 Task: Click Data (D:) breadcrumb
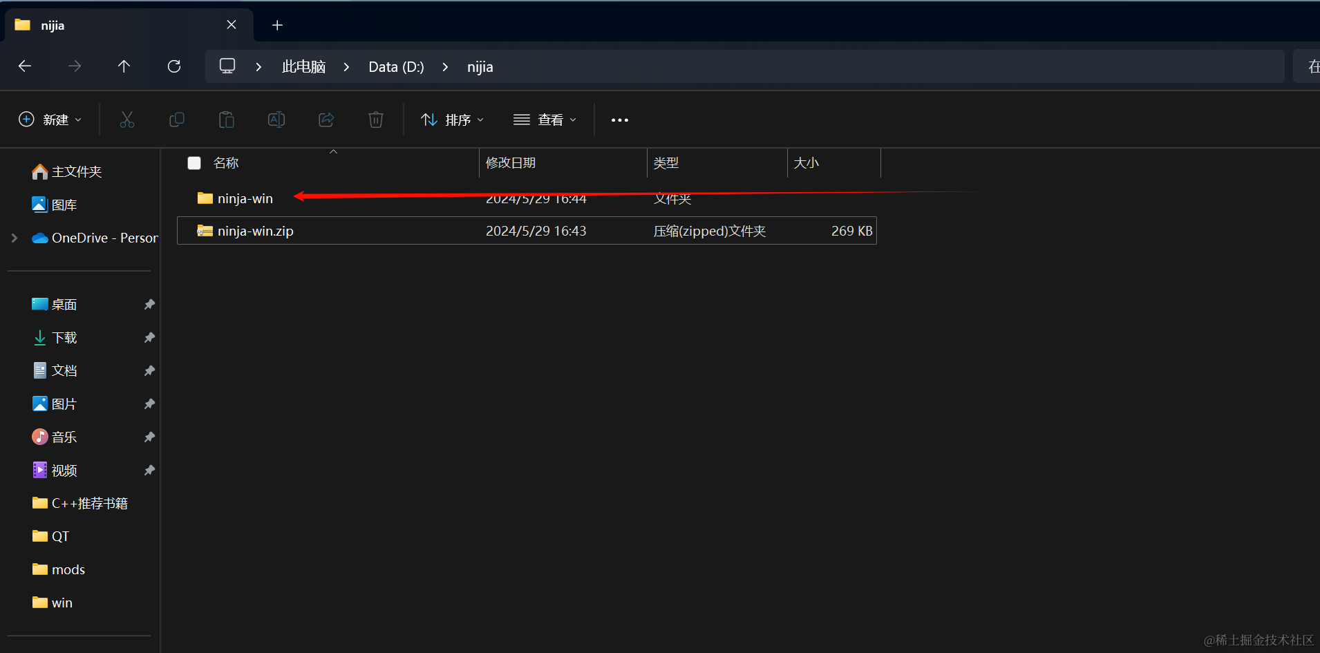tap(396, 67)
